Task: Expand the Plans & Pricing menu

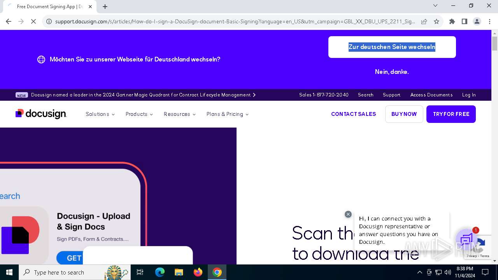Action: point(228,114)
